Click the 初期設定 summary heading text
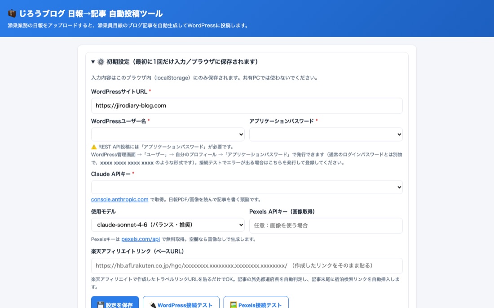 [182, 62]
